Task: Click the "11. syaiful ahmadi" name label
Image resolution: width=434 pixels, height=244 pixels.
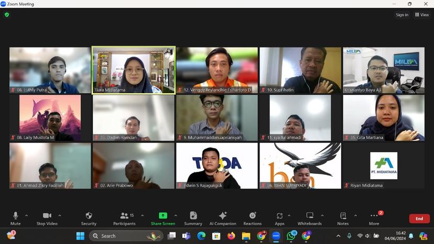Action: click(x=284, y=138)
